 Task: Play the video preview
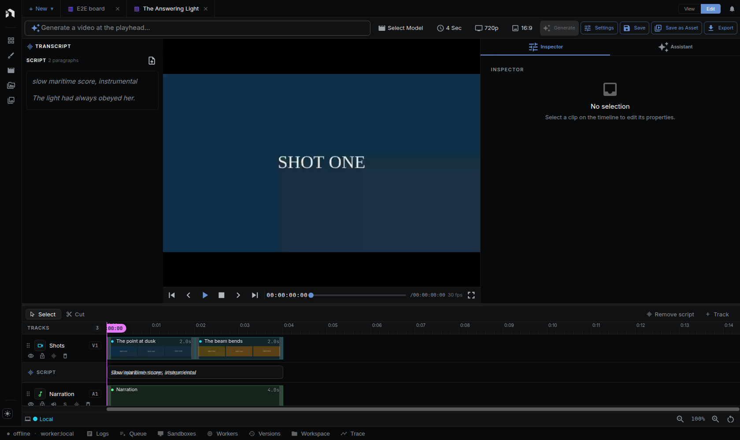point(205,295)
